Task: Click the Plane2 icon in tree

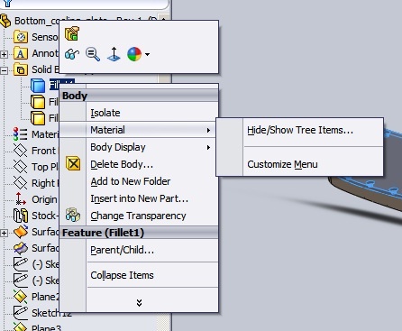Action: [21, 297]
